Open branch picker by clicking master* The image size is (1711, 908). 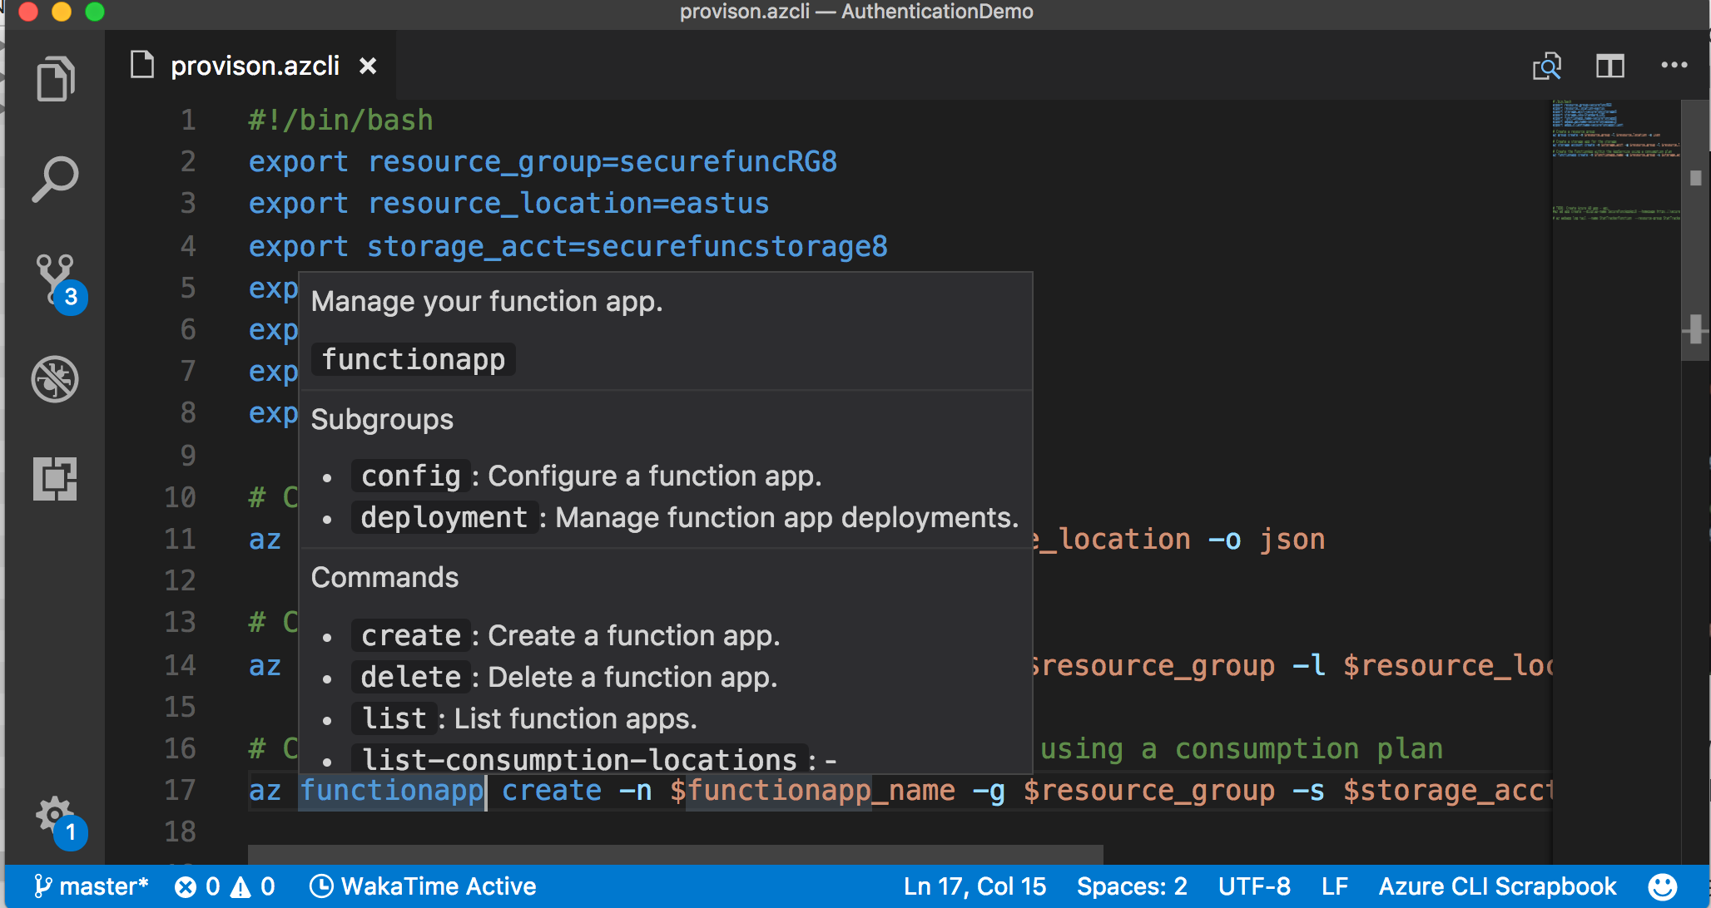click(x=92, y=886)
